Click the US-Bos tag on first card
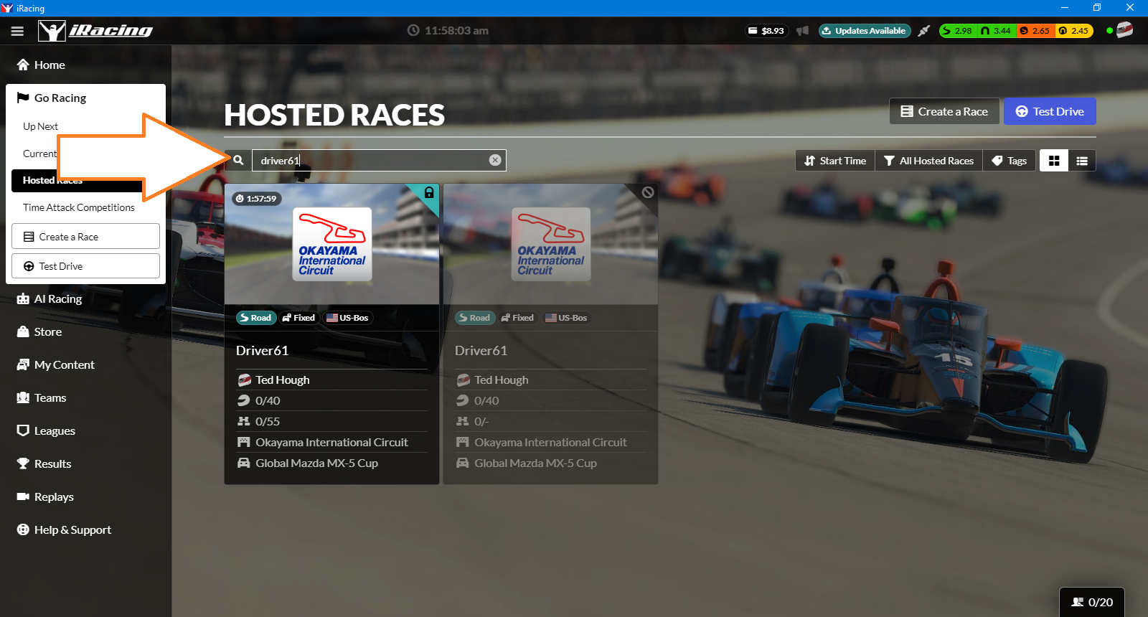The height and width of the screenshot is (617, 1148). (x=347, y=318)
